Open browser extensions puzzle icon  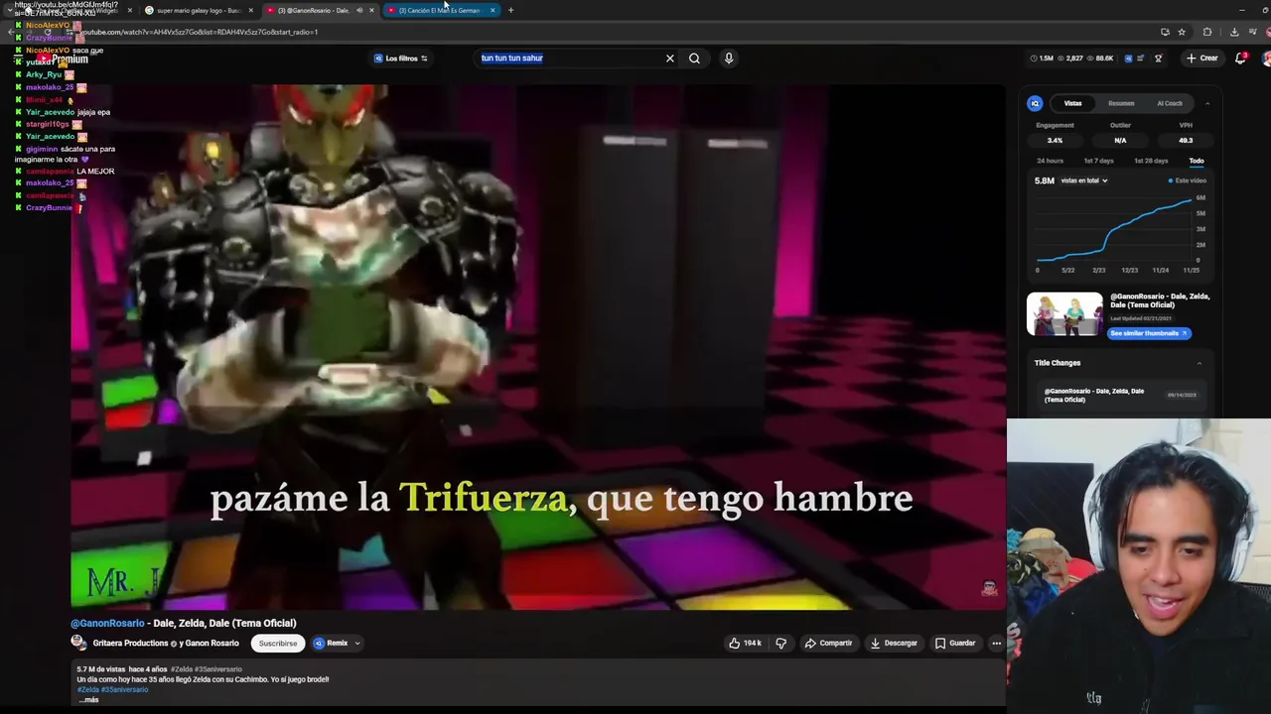click(x=1207, y=32)
